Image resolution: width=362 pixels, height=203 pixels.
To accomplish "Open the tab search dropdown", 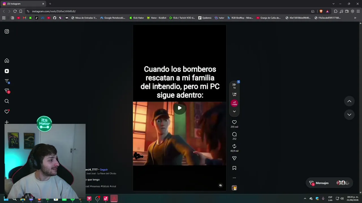I will click(x=333, y=4).
